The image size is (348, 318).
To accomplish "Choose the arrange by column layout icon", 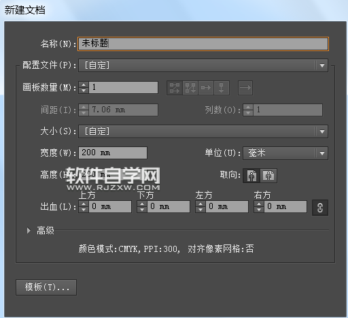I will (222, 88).
